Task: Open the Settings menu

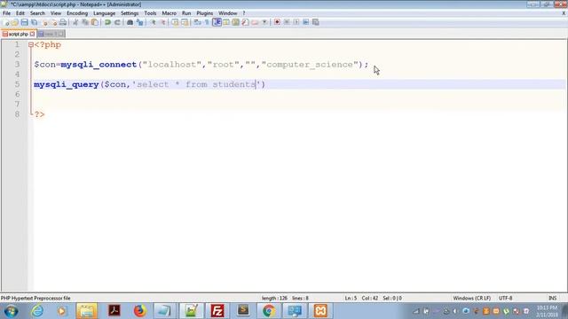Action: (130, 13)
